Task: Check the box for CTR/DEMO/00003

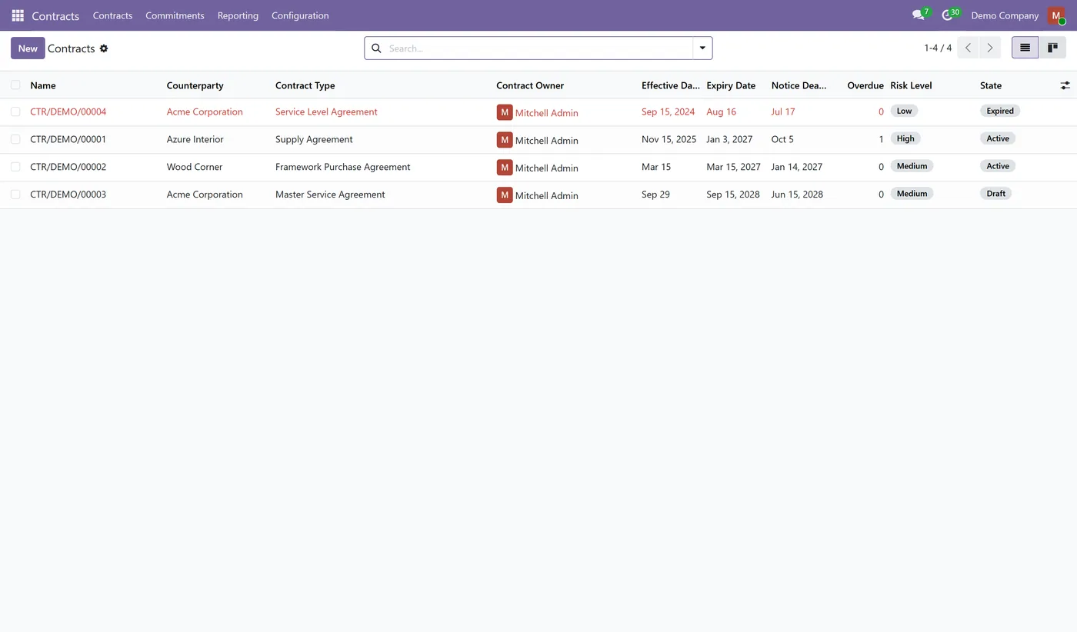Action: [x=15, y=195]
